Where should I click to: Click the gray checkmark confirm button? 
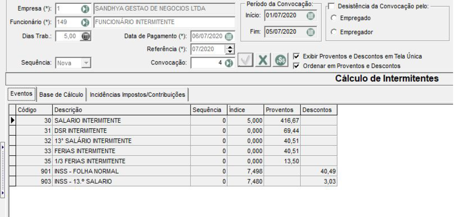pos(245,61)
